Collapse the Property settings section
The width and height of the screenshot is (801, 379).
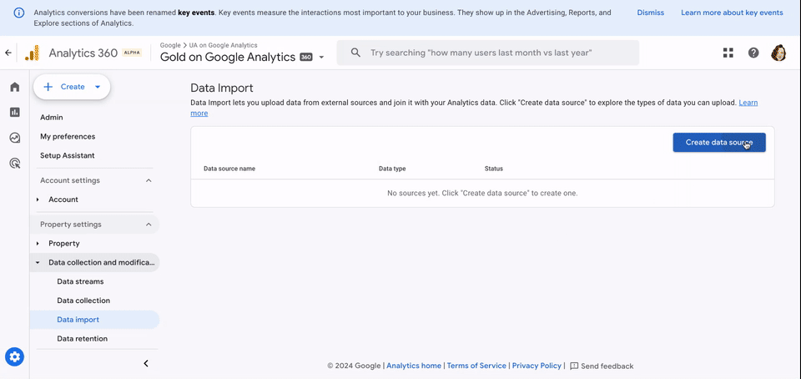149,225
